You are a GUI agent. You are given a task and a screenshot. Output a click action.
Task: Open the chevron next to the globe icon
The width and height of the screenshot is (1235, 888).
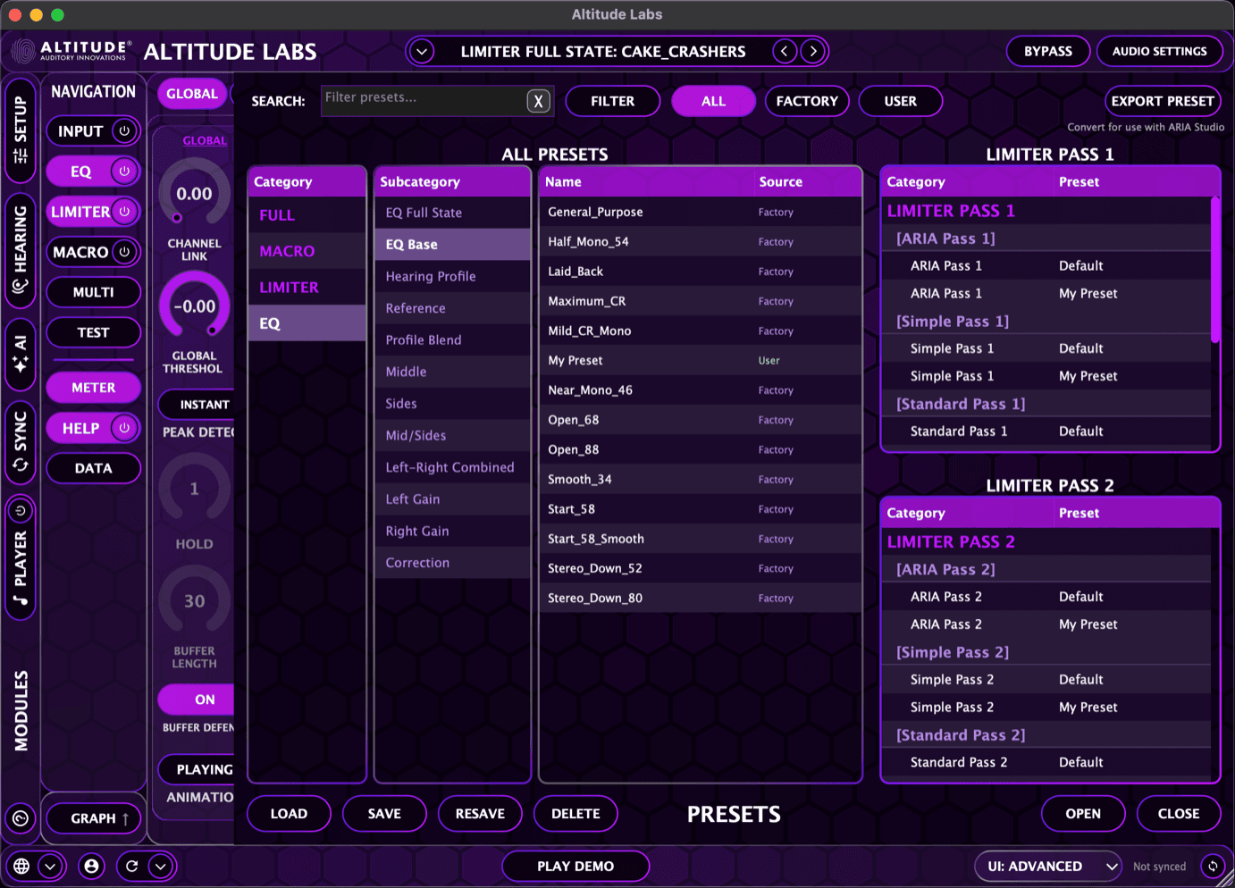pyautogui.click(x=50, y=866)
